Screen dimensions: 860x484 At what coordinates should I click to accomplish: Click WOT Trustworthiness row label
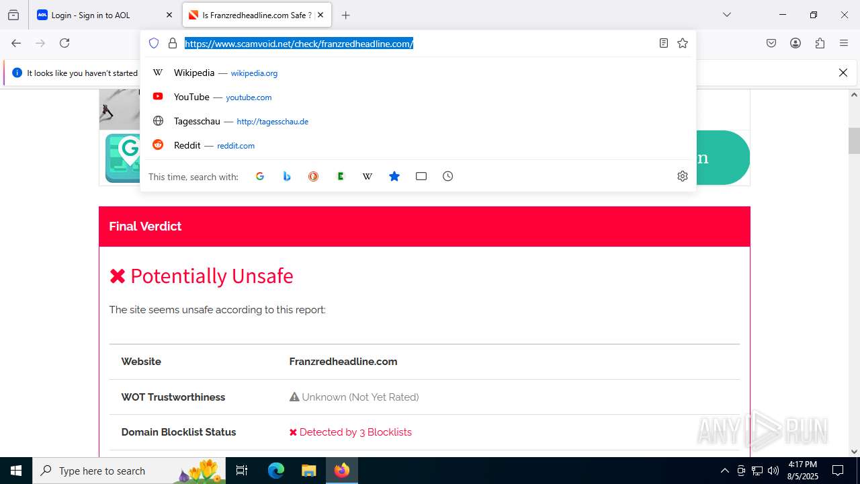[x=173, y=397]
